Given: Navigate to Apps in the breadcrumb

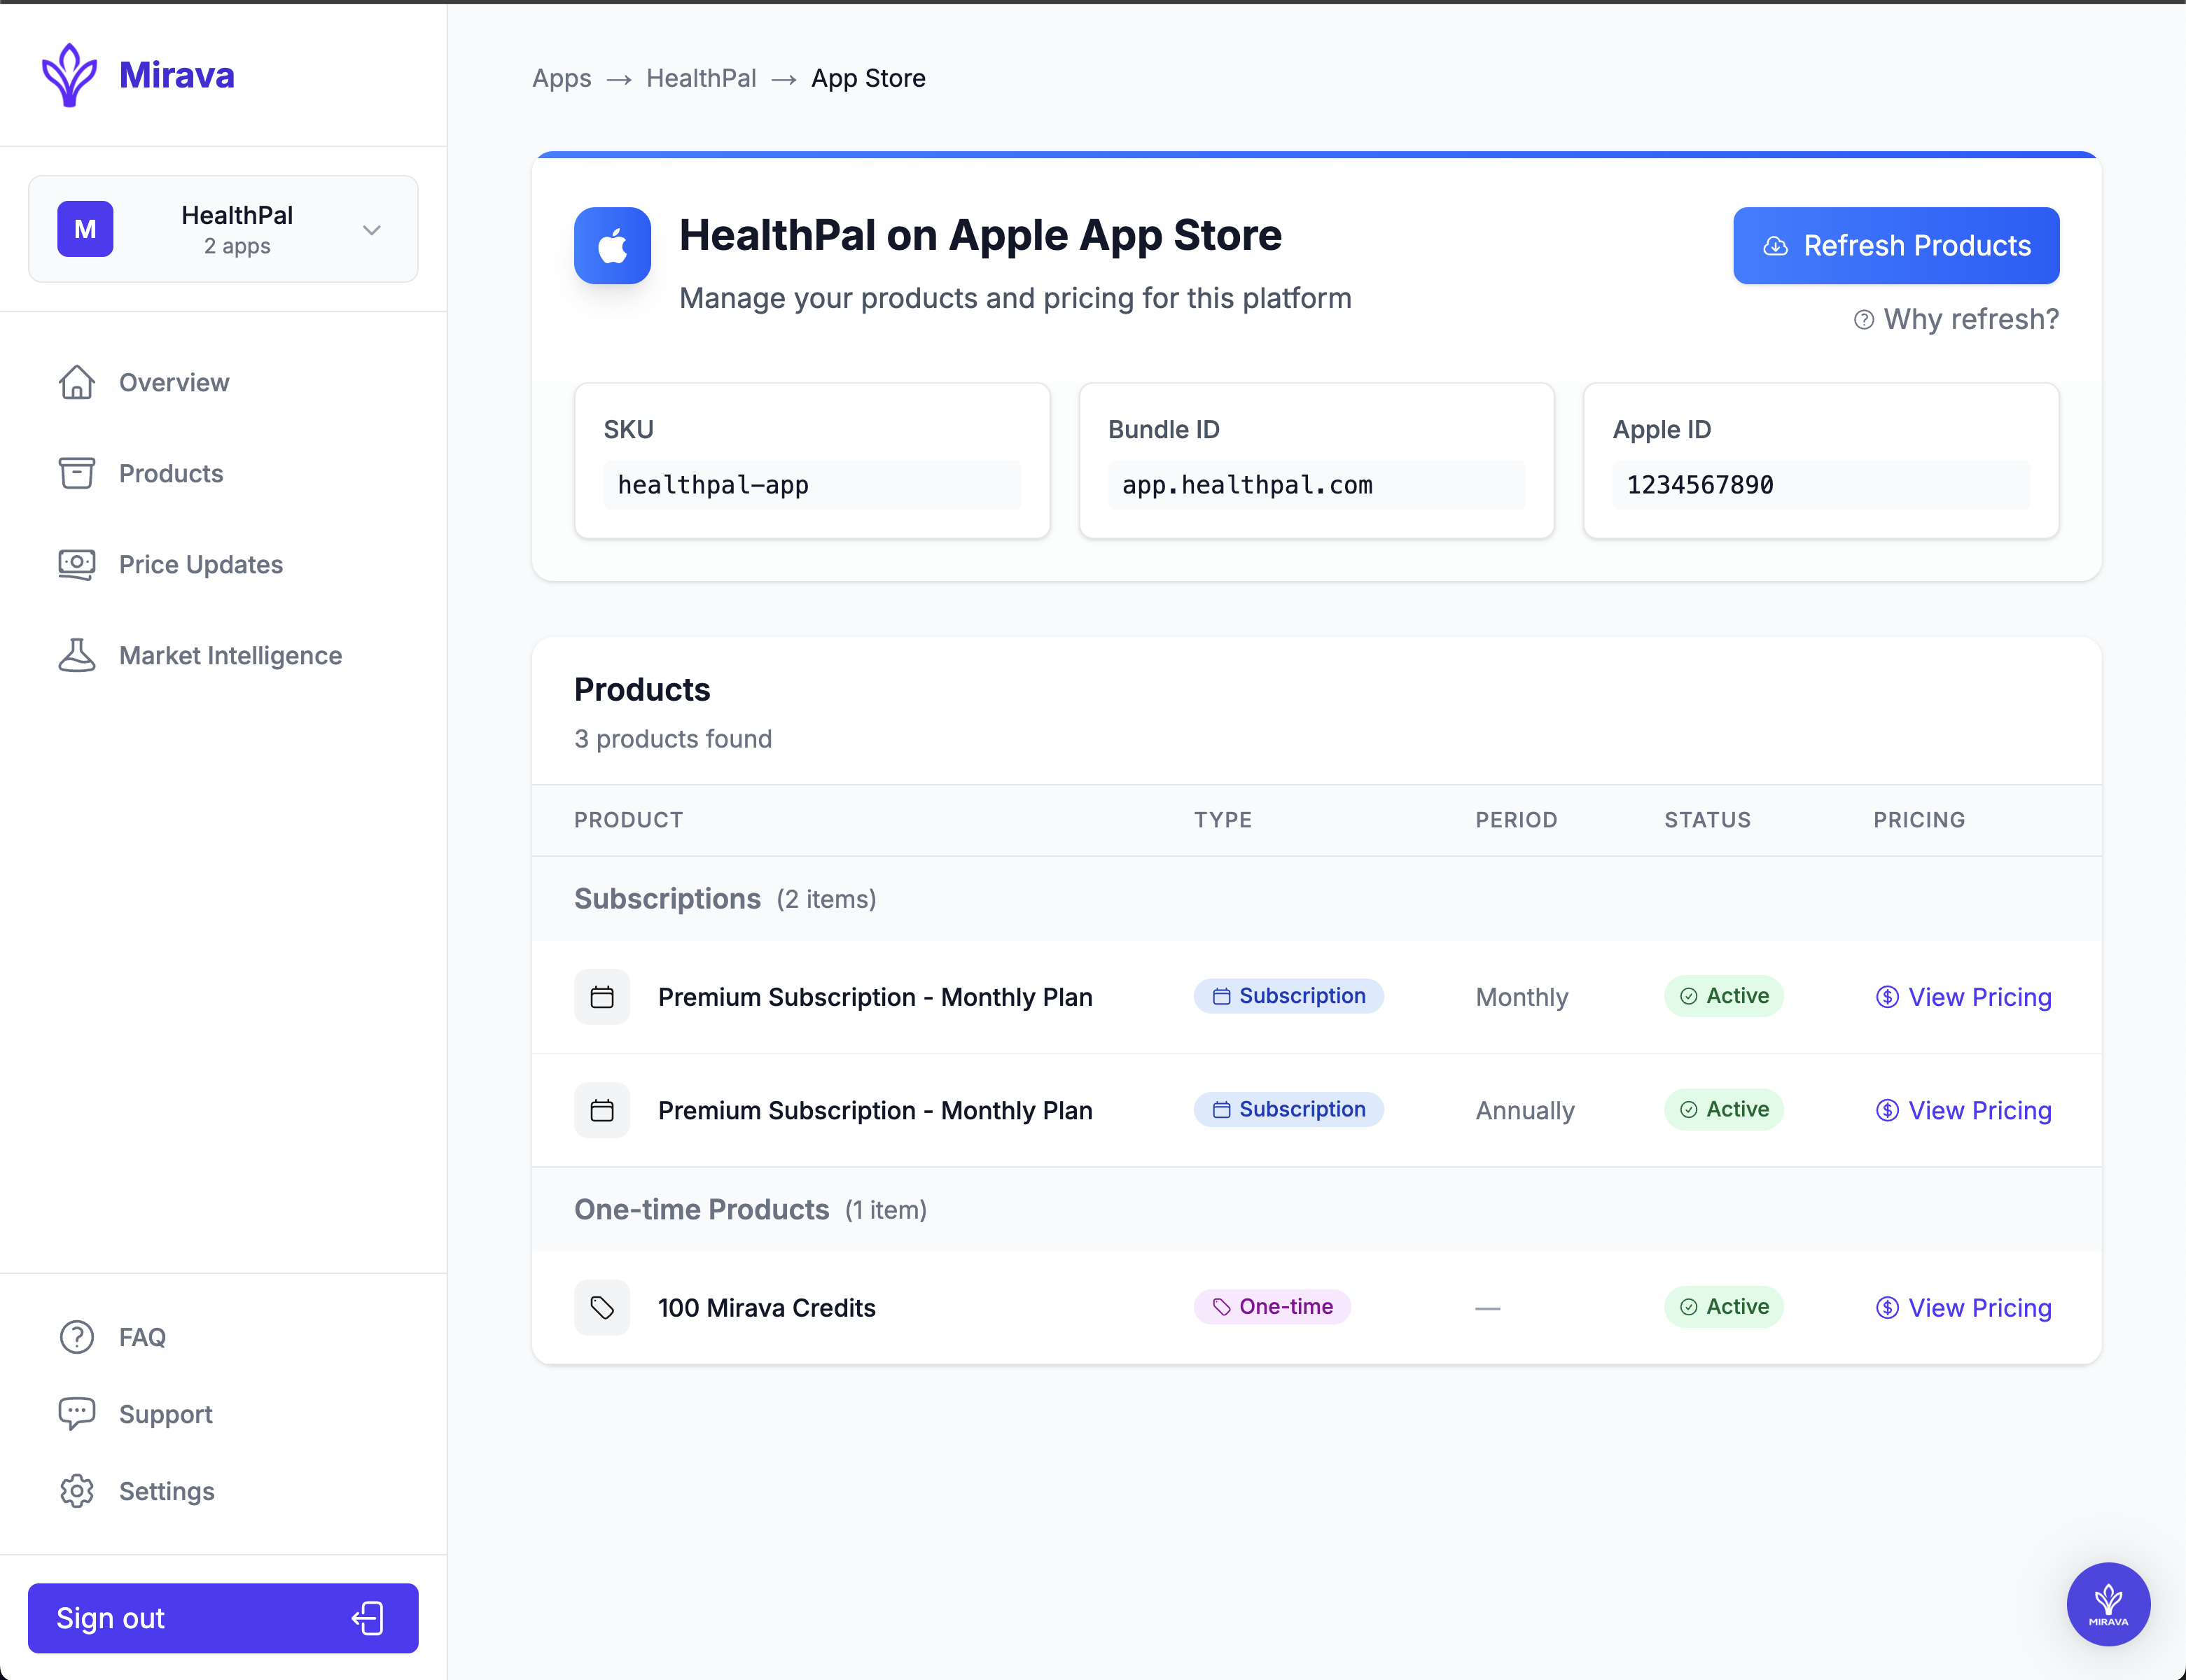Looking at the screenshot, I should click(561, 78).
